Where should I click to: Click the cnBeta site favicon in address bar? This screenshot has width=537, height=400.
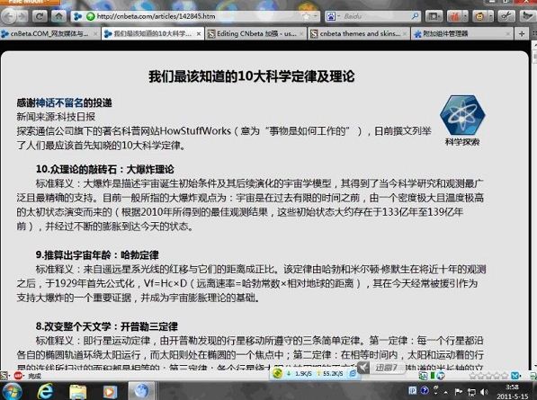point(78,16)
